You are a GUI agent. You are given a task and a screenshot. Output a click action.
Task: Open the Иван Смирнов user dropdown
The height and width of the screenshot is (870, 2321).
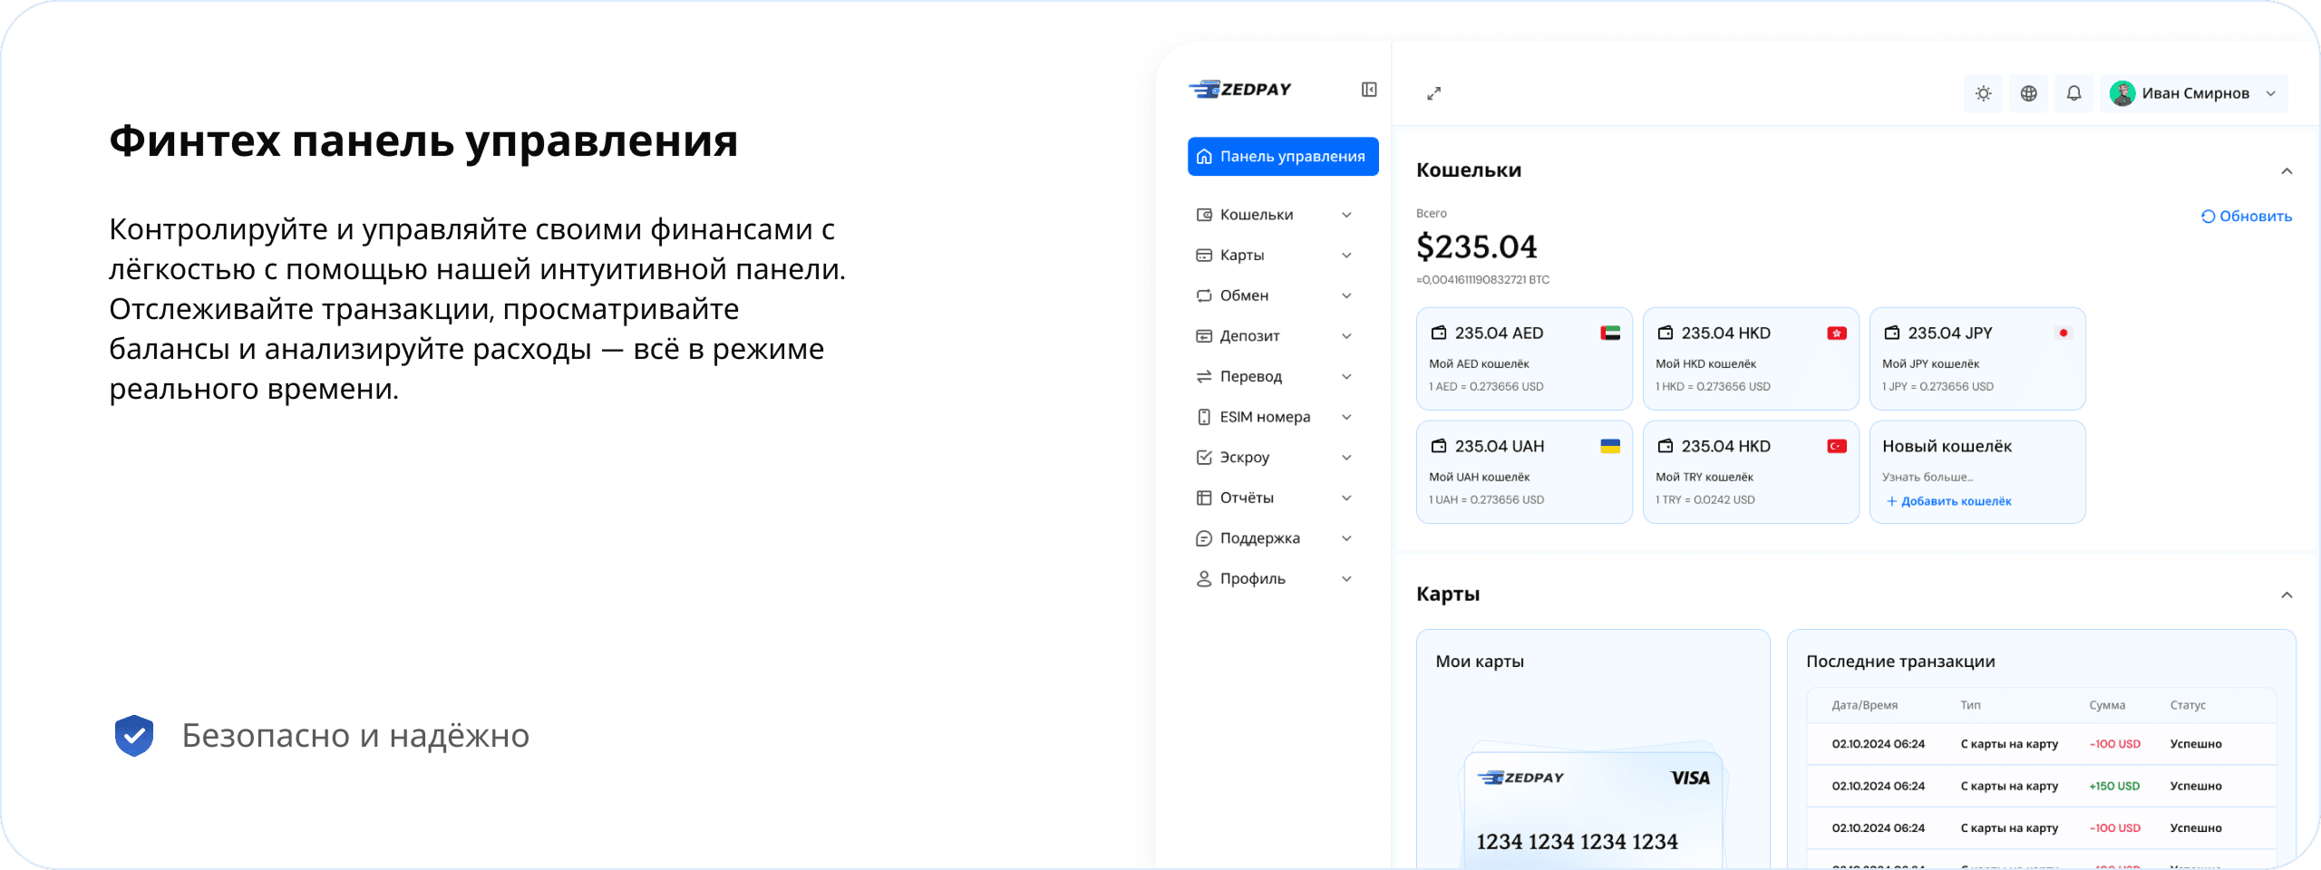pyautogui.click(x=2194, y=93)
